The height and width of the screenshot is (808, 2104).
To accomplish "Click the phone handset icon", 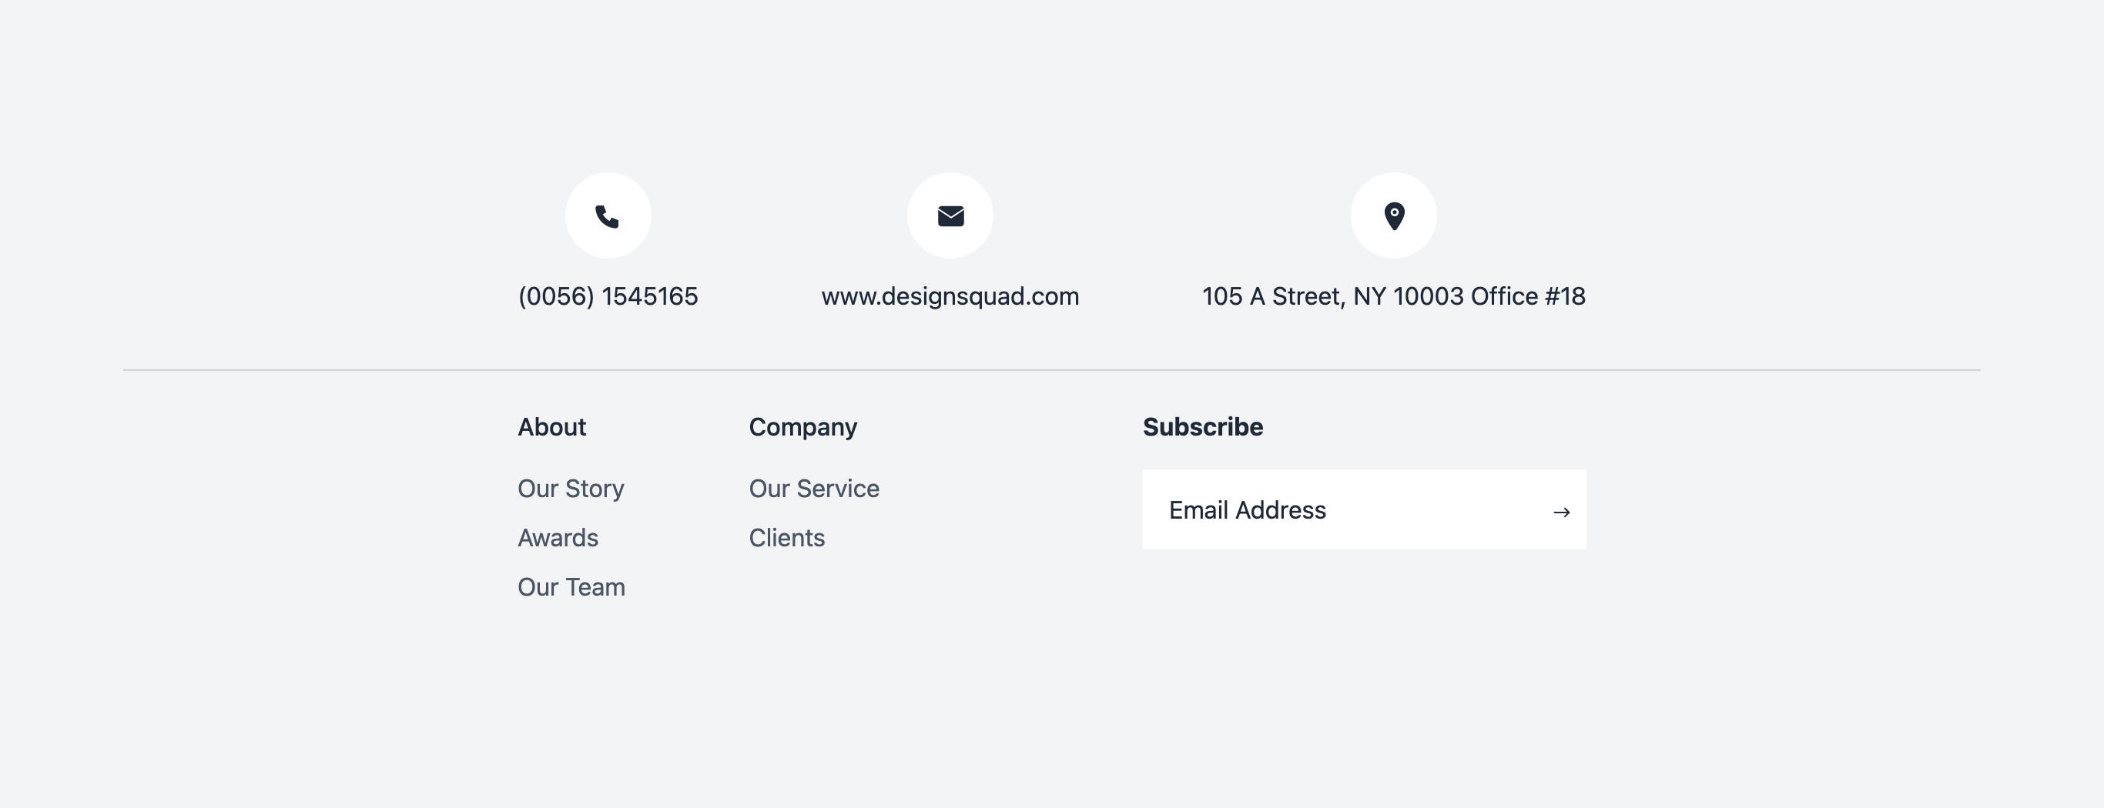I will 607,216.
